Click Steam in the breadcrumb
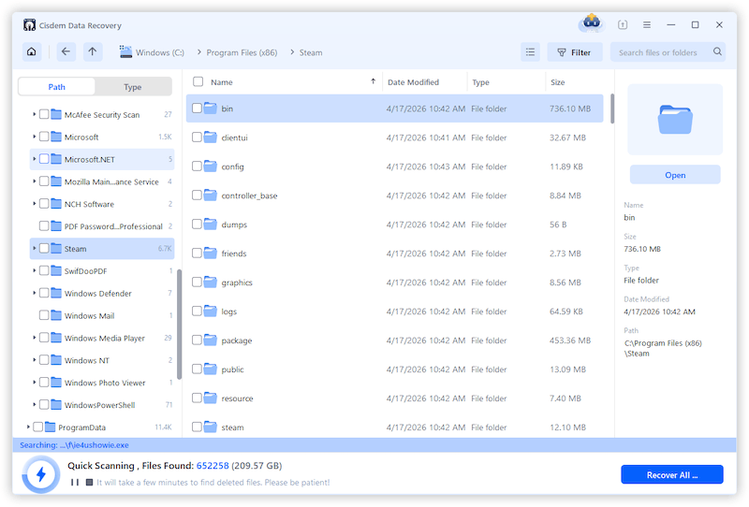Viewport: 749px width, 507px height. pyautogui.click(x=311, y=52)
